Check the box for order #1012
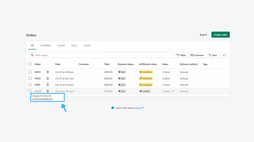 tap(30, 78)
